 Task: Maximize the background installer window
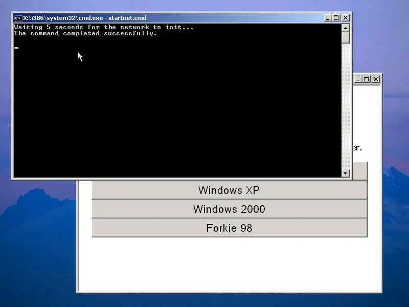[367, 79]
